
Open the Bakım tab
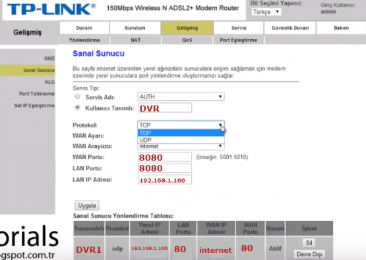341,28
